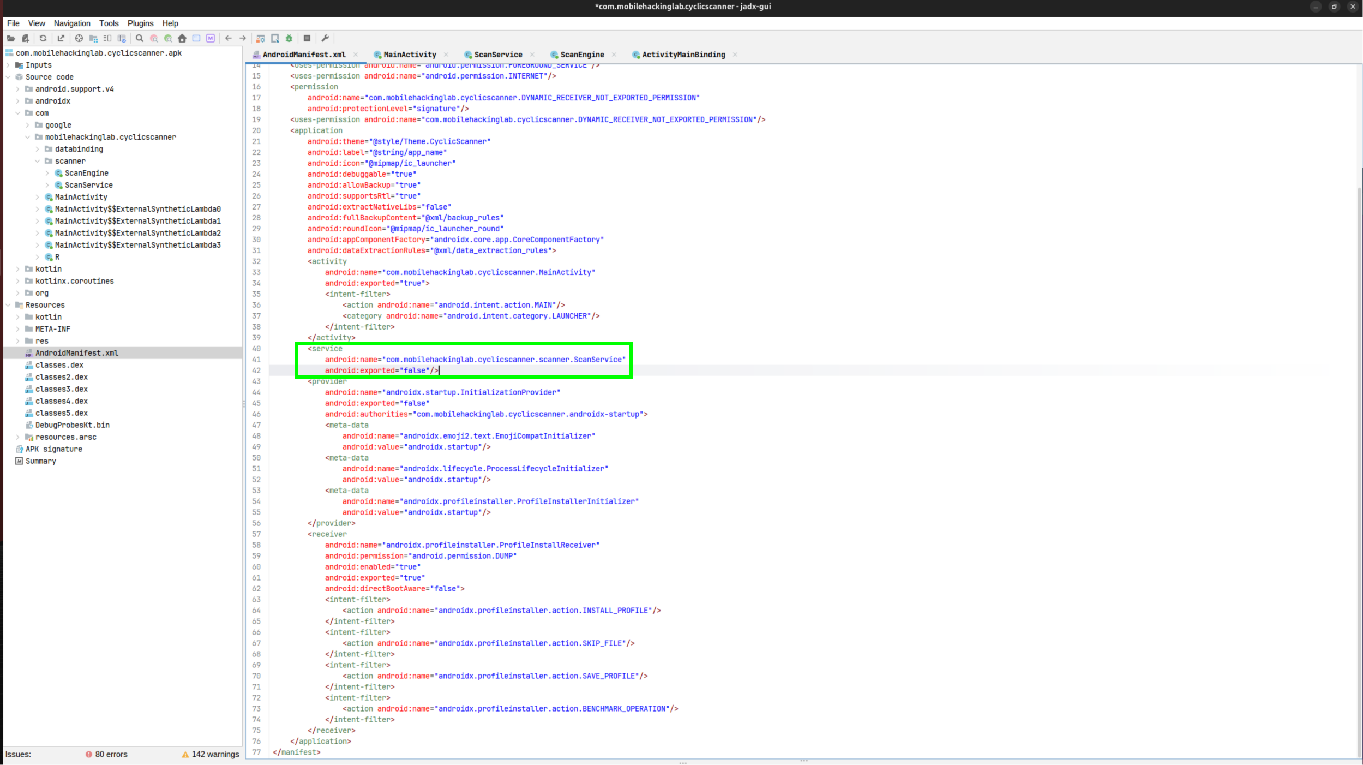The image size is (1363, 765).
Task: Switch to the ActivityMainBinding tab
Action: pos(683,55)
